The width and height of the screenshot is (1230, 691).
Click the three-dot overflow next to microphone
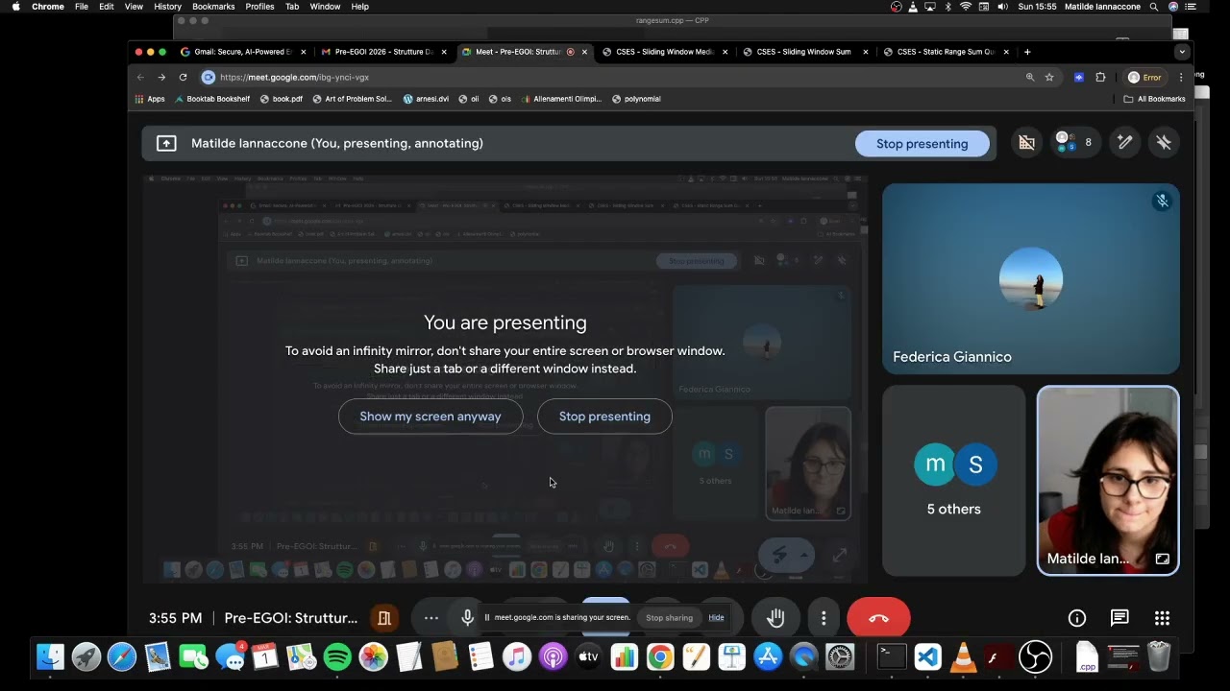pos(431,618)
